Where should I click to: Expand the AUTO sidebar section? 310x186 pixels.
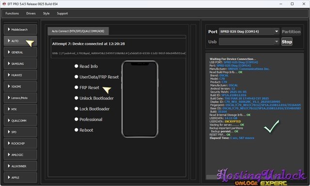click(20, 41)
